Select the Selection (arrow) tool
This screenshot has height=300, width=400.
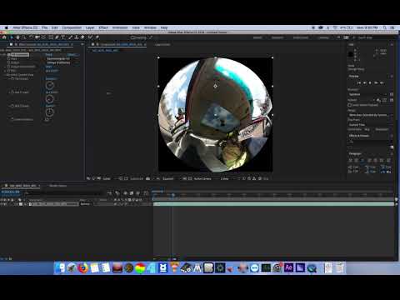pyautogui.click(x=12, y=37)
